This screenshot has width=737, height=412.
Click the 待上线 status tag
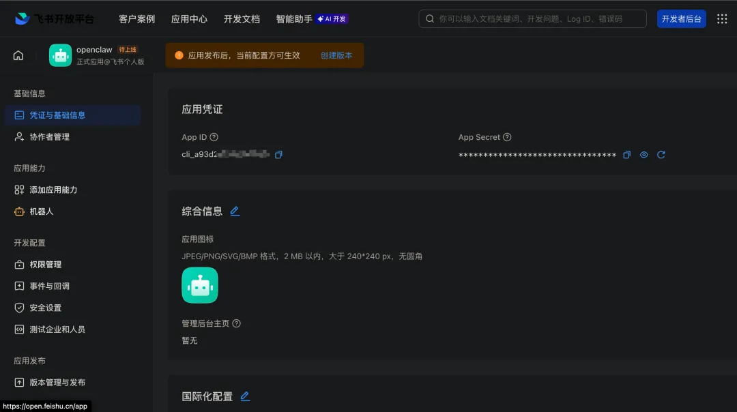point(128,49)
